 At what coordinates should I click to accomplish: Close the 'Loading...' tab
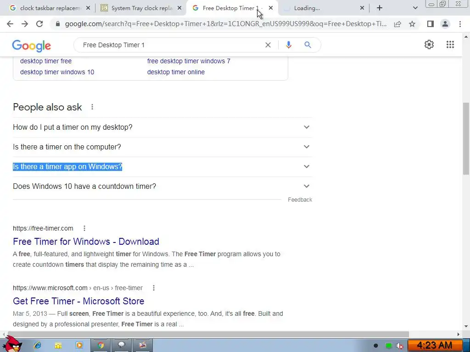(362, 8)
